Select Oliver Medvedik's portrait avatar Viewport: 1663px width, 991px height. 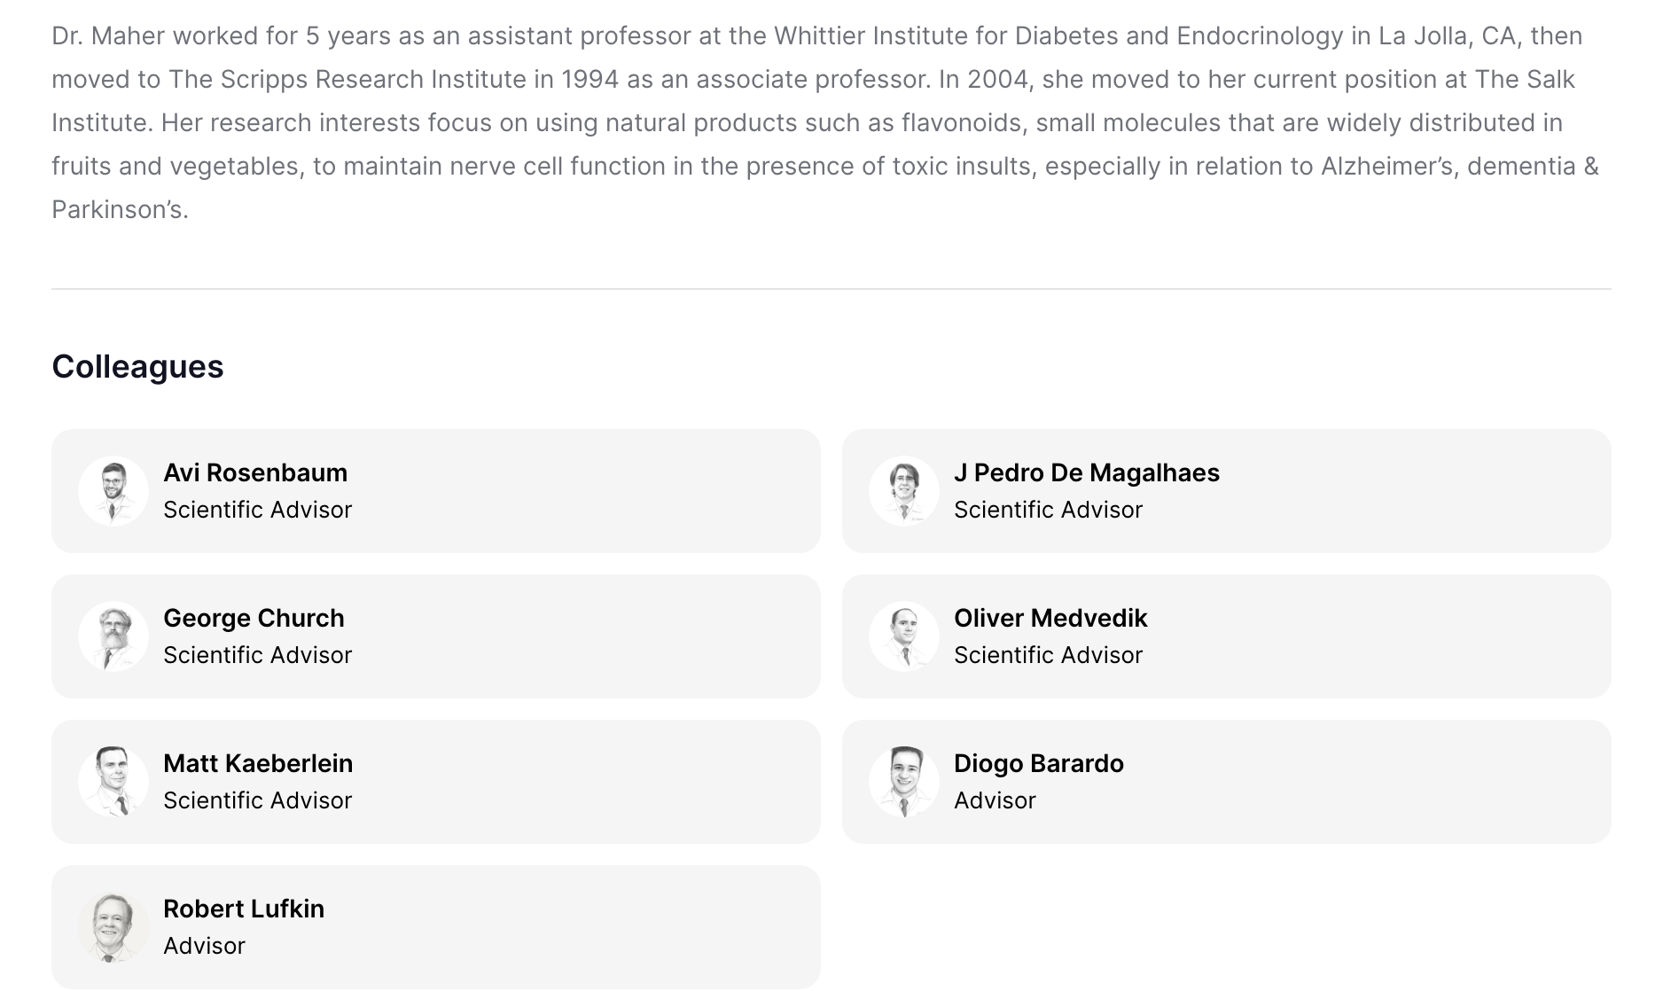(904, 636)
